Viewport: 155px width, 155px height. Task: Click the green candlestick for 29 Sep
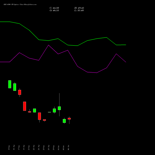pos(54,110)
